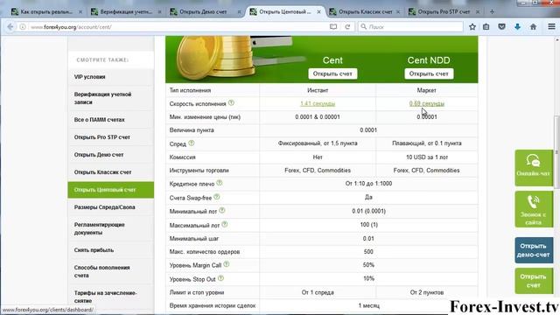560x315 pixels.
Task: Open the bookmarks list icon
Action: (486, 27)
